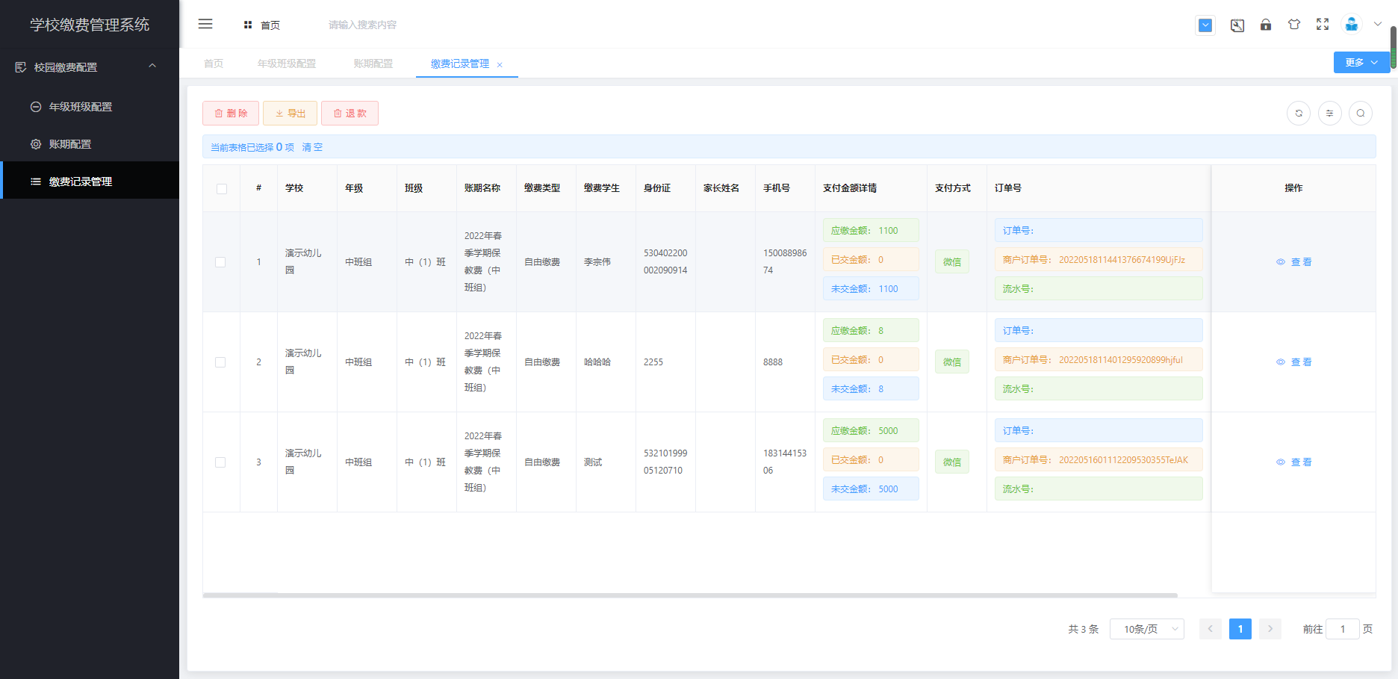
Task: Tick the select-all checkbox in table header
Action: [222, 189]
